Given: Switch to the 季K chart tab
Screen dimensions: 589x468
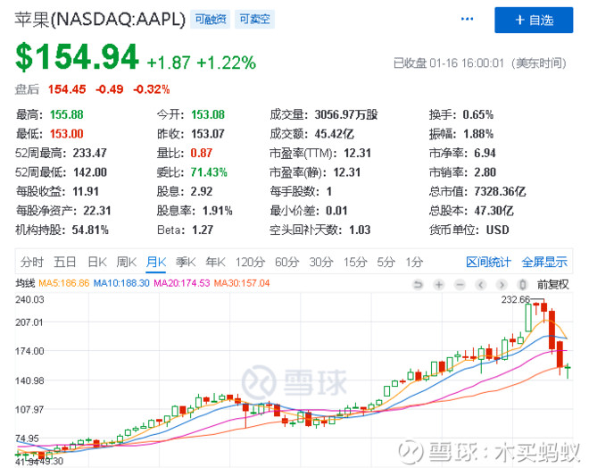Looking at the screenshot, I should point(186,262).
